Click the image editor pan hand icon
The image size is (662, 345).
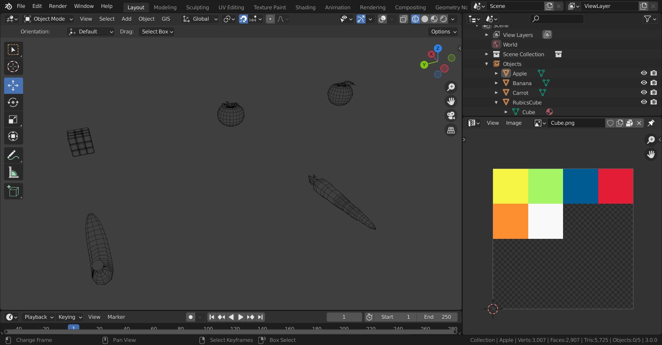click(x=651, y=154)
